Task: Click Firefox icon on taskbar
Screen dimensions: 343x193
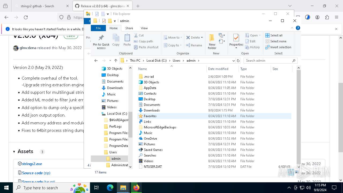Action: [136, 188]
